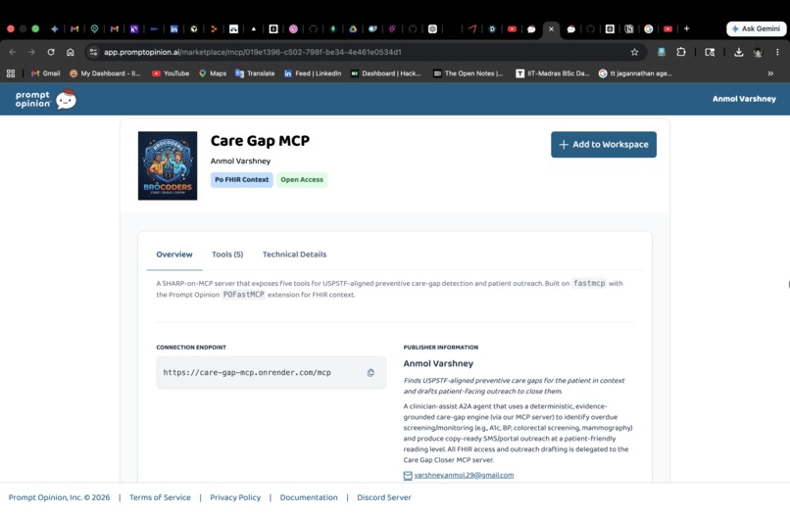Switch to the purple K tab
The height and width of the screenshot is (513, 790).
(134, 28)
